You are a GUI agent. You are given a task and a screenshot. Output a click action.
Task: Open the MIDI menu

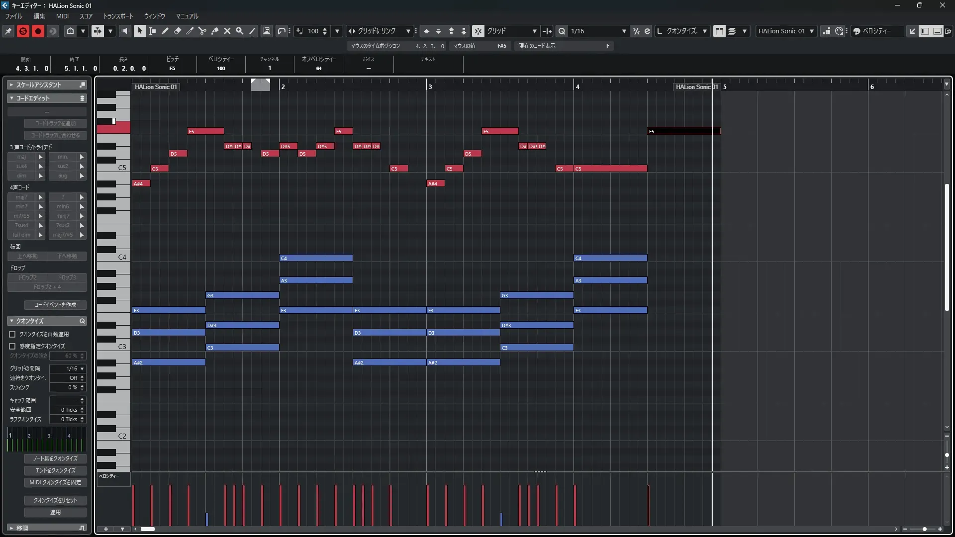point(62,16)
